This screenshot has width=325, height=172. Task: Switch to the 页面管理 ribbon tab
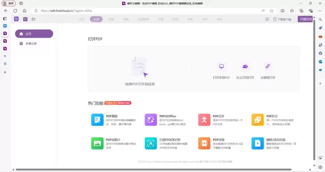click(x=143, y=19)
